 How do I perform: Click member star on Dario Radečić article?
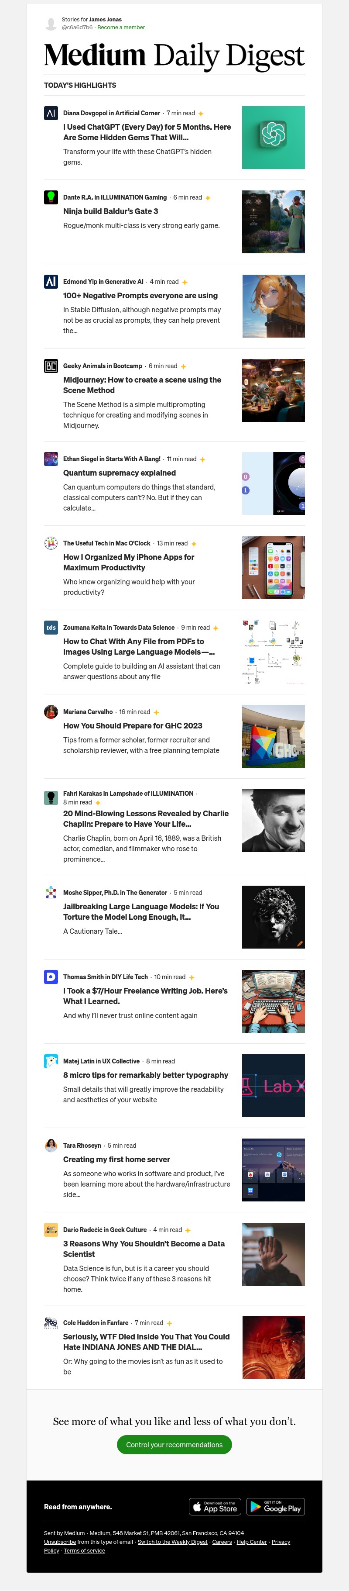[188, 1230]
